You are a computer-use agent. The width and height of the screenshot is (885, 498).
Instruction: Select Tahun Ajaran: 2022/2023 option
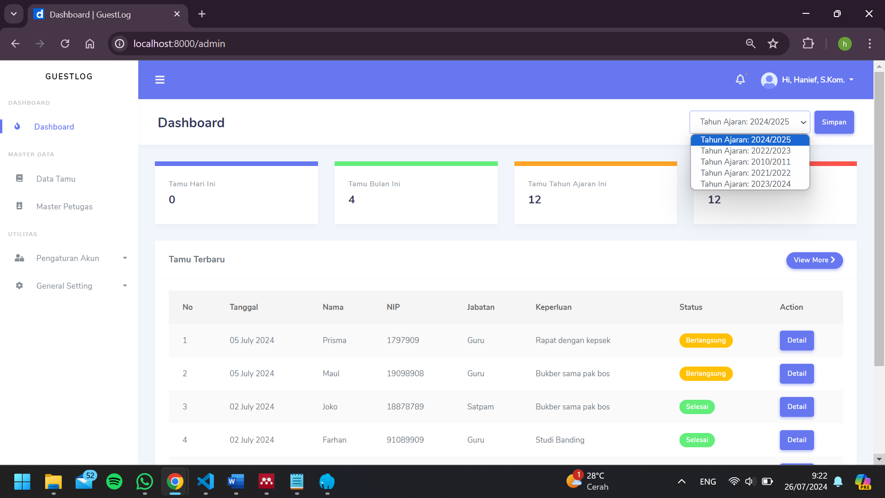(x=745, y=151)
